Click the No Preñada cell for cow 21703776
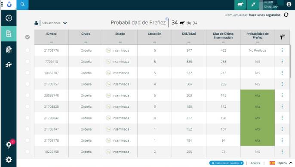 258,50
